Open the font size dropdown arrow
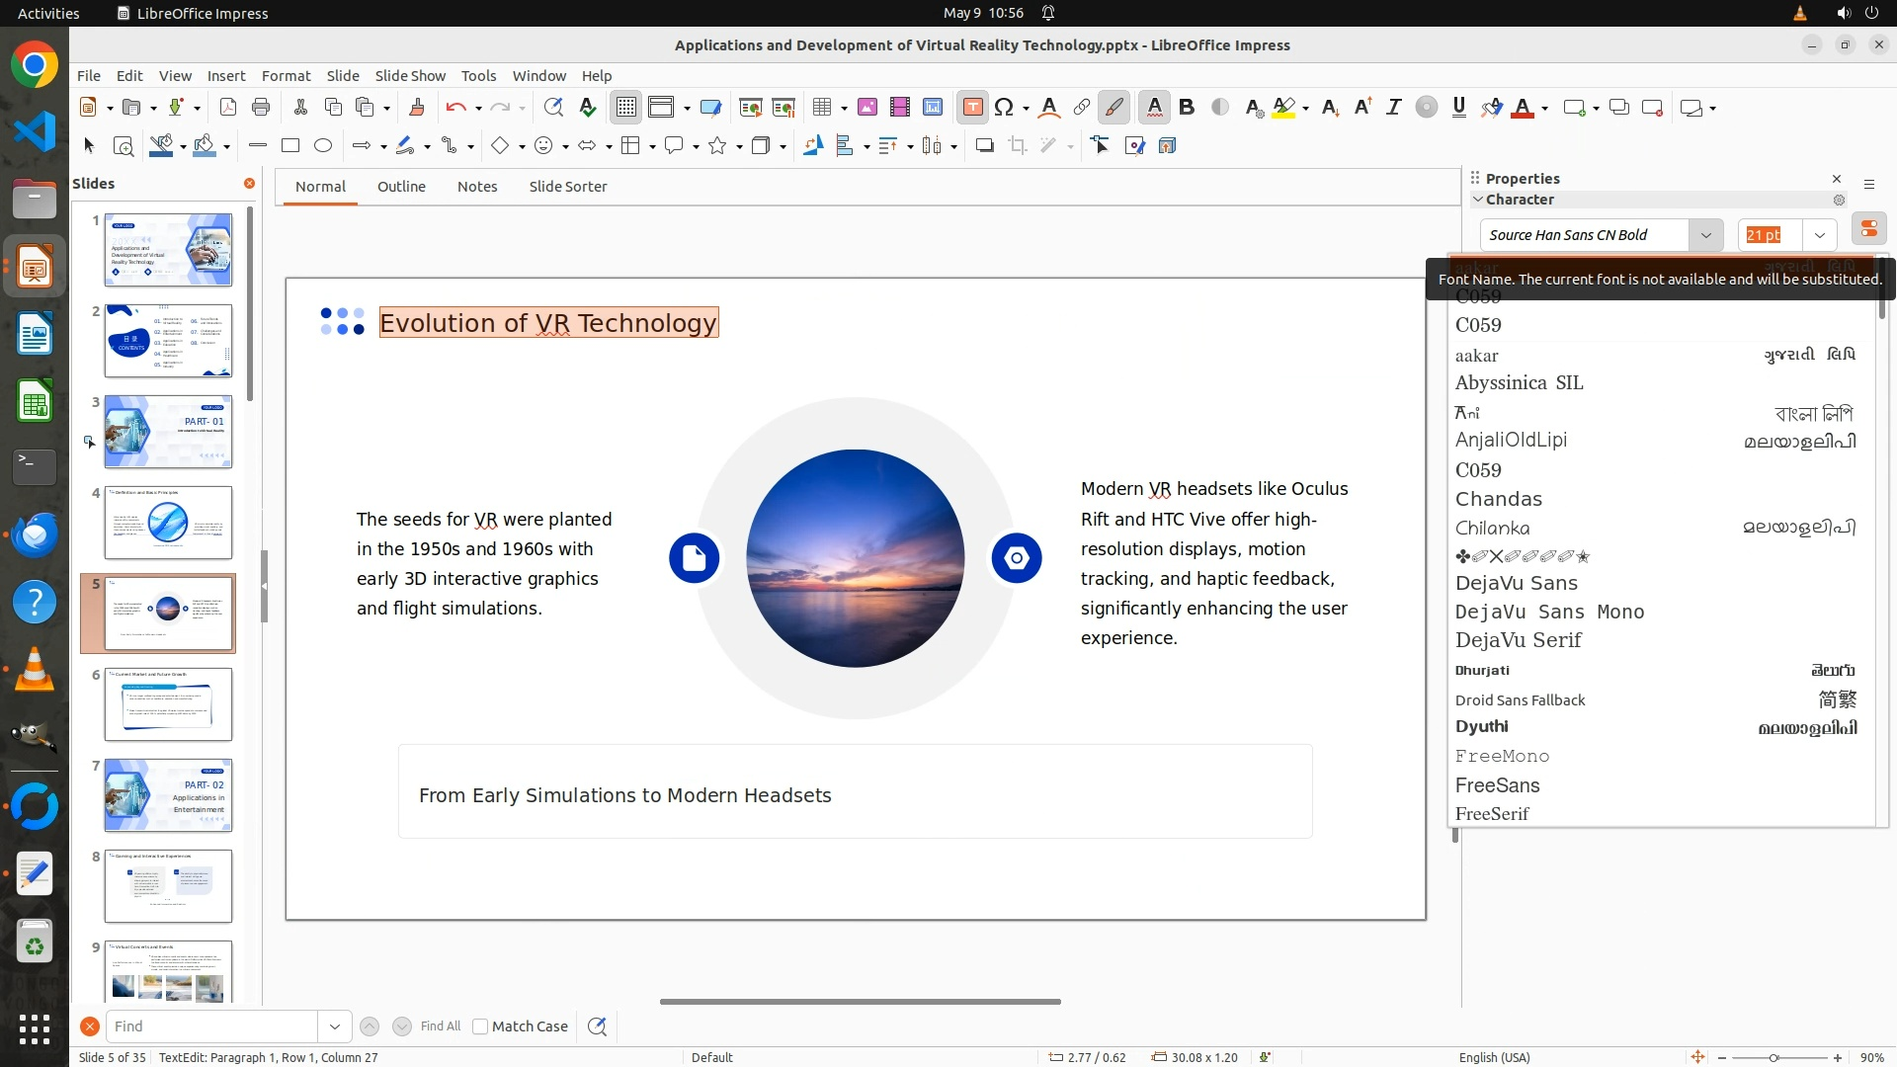 pyautogui.click(x=1819, y=235)
